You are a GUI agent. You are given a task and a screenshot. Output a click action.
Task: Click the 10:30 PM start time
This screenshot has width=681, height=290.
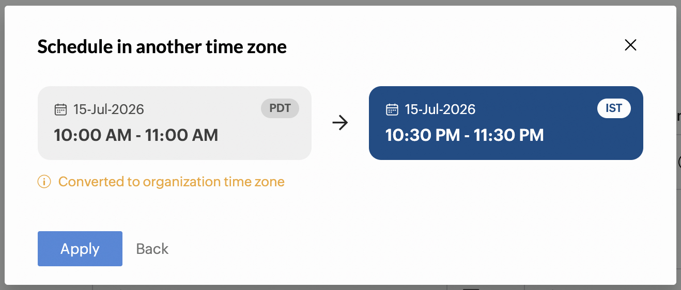click(x=423, y=135)
